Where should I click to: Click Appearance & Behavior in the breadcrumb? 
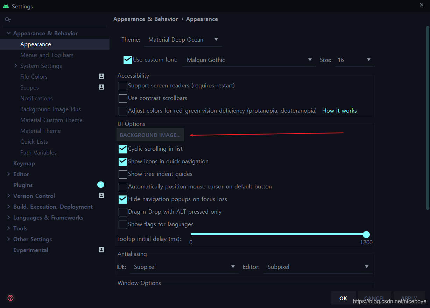(x=146, y=19)
